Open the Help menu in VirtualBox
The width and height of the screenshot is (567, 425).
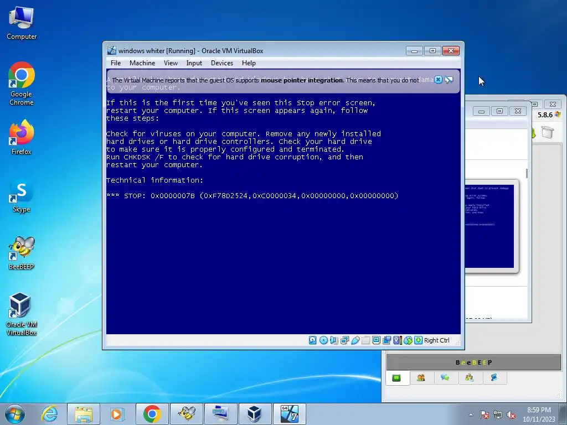coord(249,63)
